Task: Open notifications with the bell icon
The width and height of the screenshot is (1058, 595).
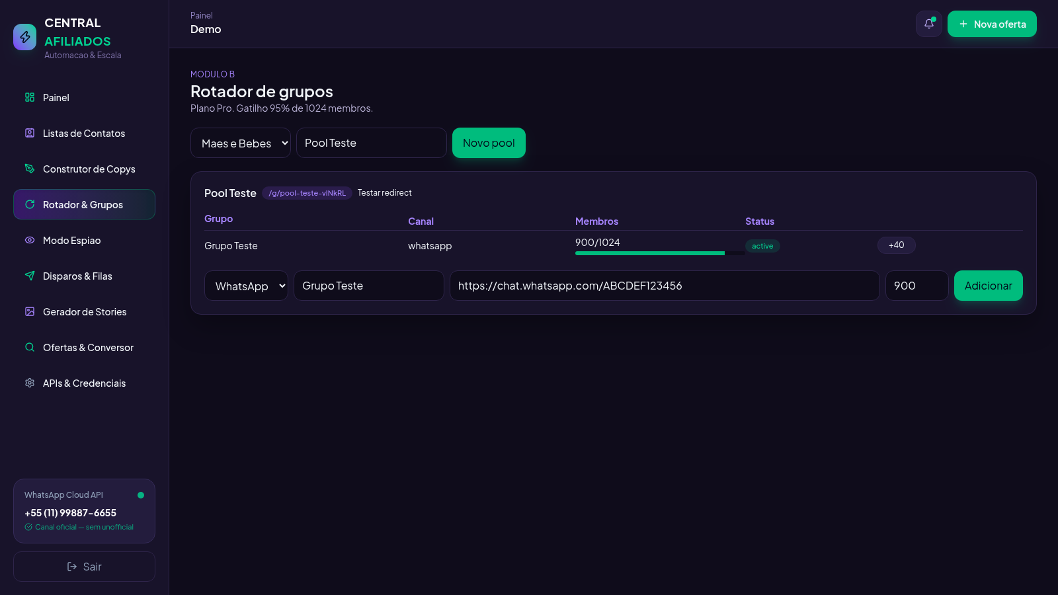Action: 929,24
